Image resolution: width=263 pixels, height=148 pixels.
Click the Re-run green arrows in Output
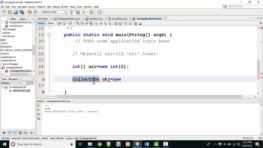(39, 105)
